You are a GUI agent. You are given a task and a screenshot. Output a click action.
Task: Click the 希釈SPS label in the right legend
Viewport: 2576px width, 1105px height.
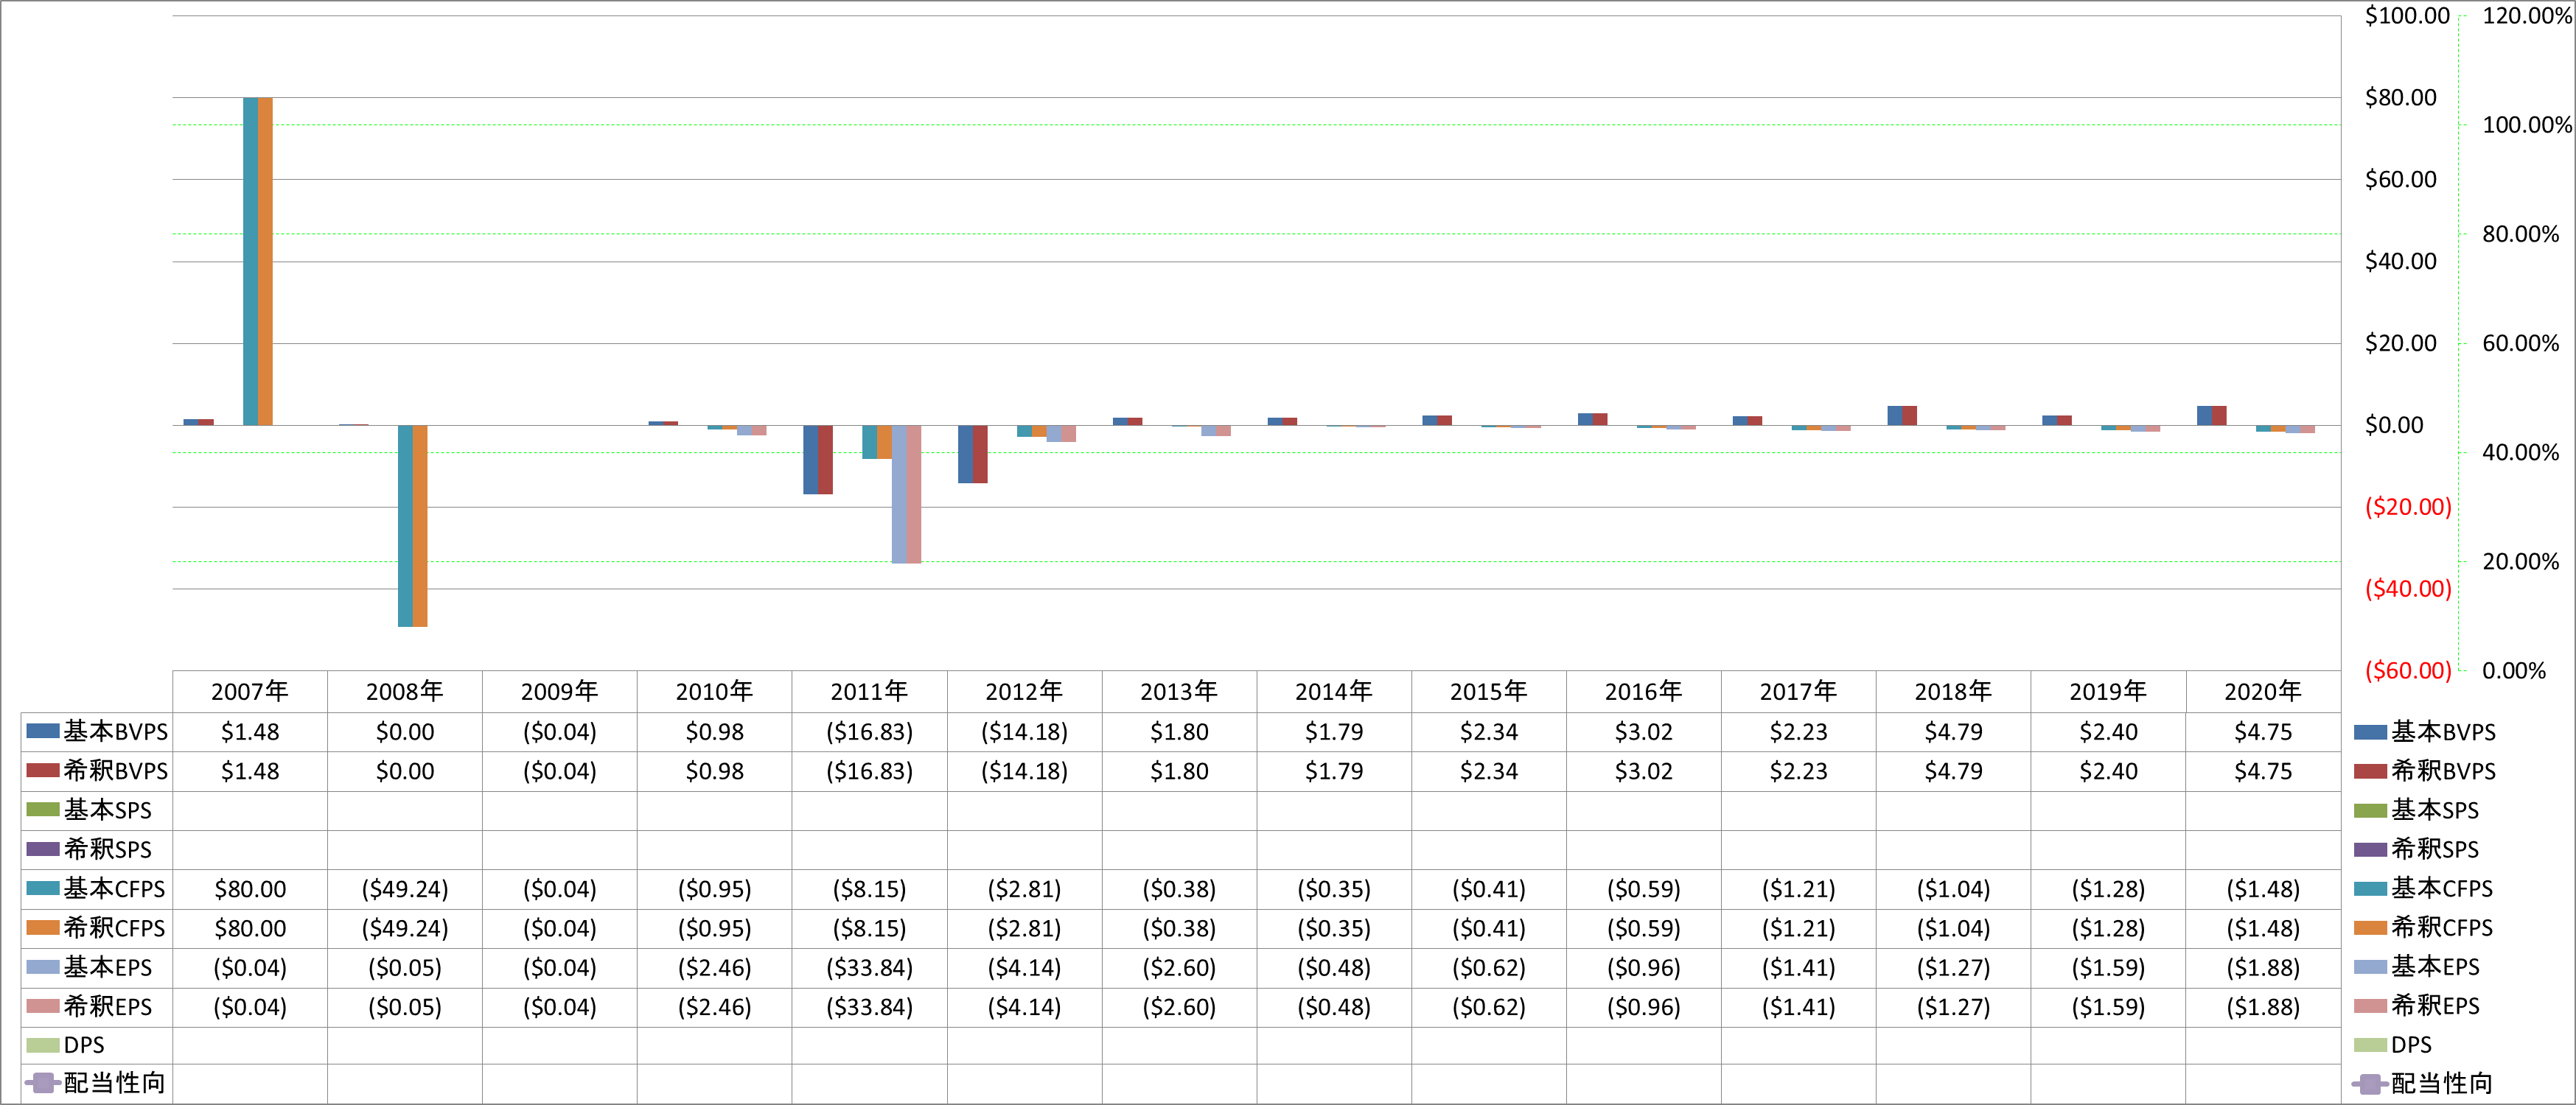click(2435, 849)
